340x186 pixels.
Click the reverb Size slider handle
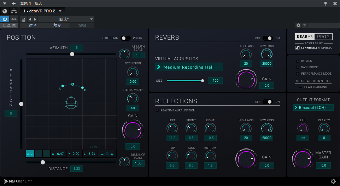coord(202,81)
